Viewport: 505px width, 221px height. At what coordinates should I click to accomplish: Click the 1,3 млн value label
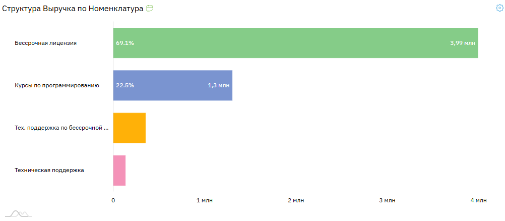click(x=219, y=85)
